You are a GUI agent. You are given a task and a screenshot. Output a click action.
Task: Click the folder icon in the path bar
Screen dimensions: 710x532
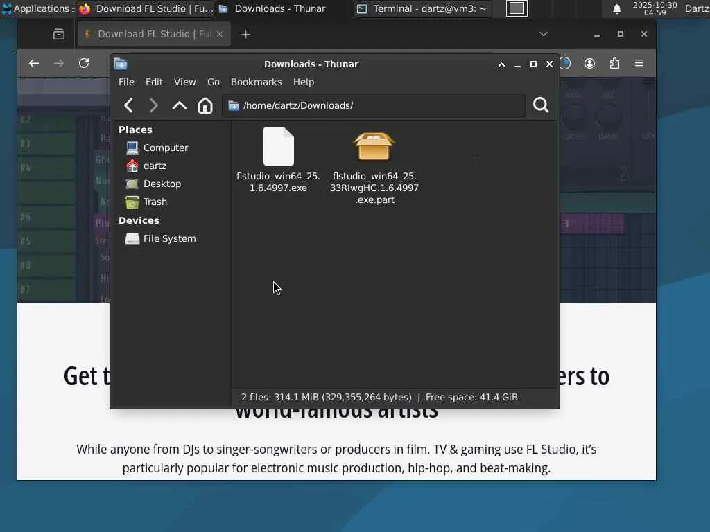(234, 106)
